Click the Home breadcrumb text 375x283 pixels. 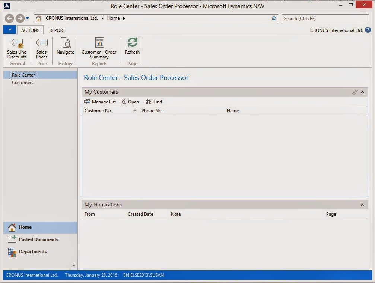tap(113, 18)
